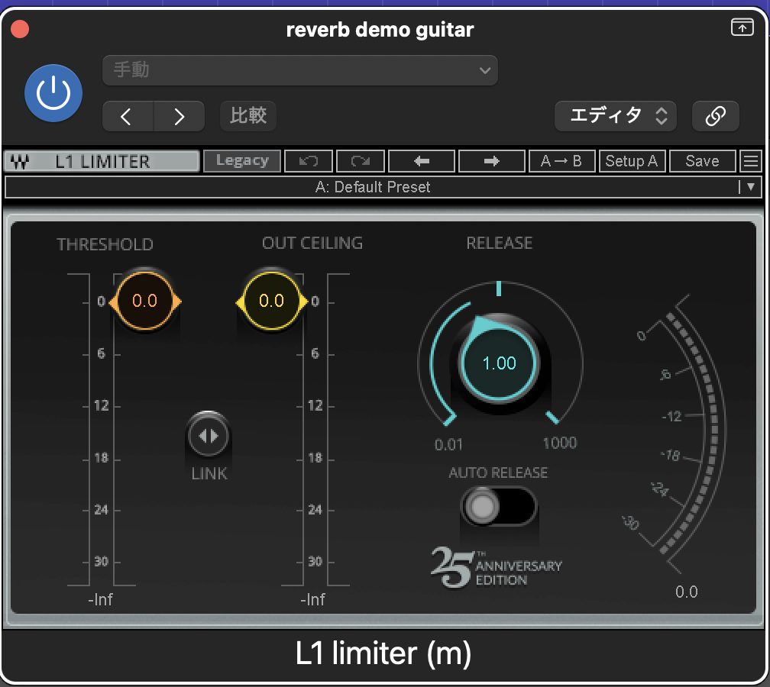Click the THRESHOLD label
770x687 pixels.
point(105,244)
